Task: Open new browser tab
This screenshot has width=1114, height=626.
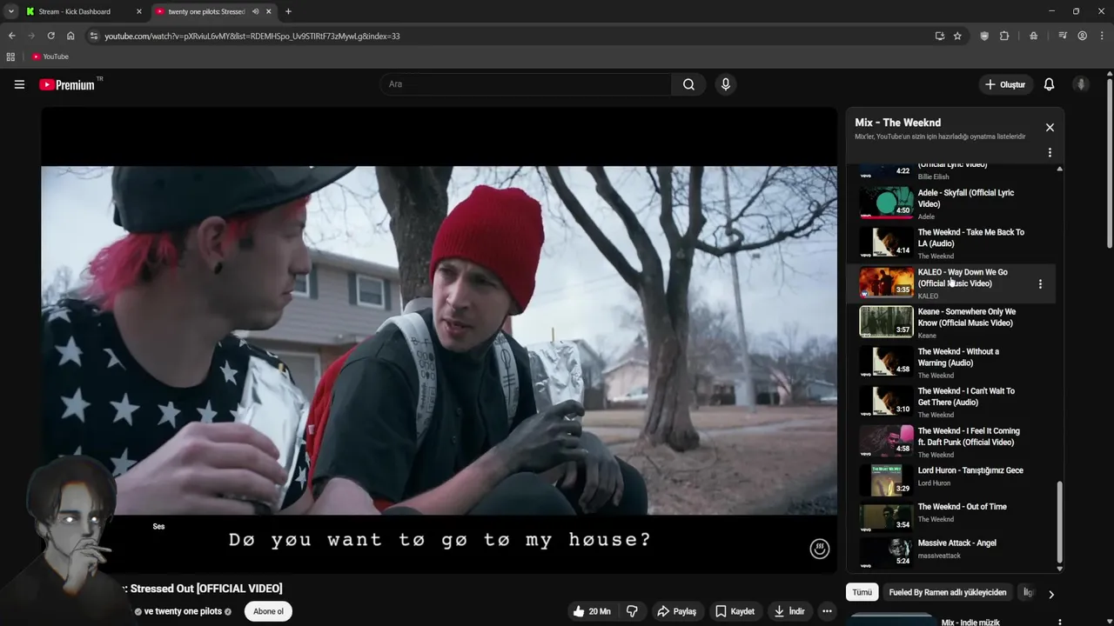Action: (x=288, y=11)
